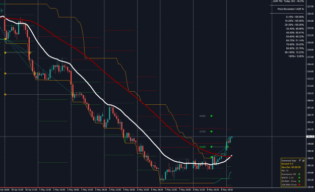Click the 2 May 14:20 time axis label
The image size is (315, 192).
87,189
